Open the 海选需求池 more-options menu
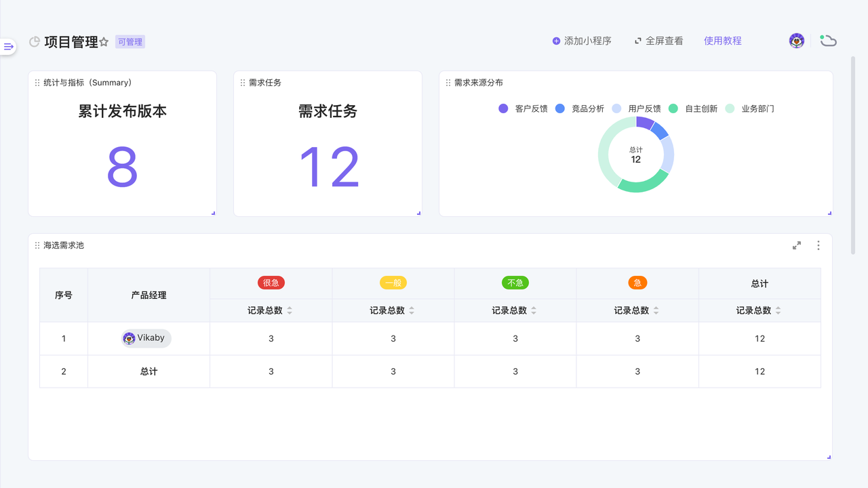The image size is (868, 488). (x=818, y=245)
